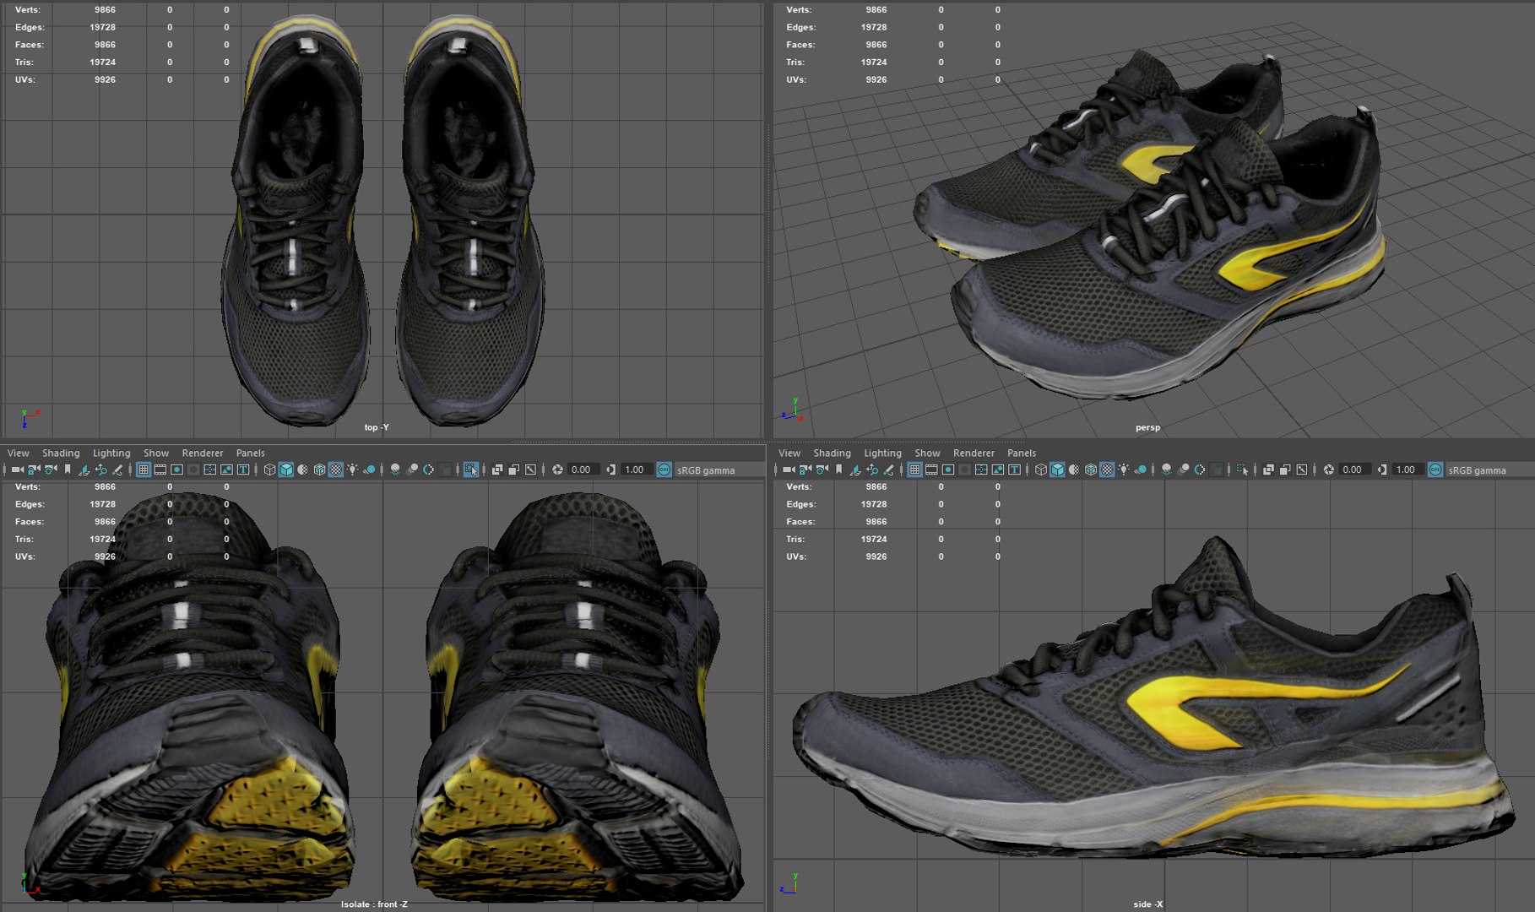1535x912 pixels.
Task: Open View menu of front panel
Action: pos(19,453)
